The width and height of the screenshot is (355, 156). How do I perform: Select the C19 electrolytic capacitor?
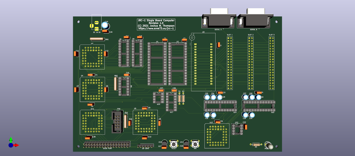[105, 25]
